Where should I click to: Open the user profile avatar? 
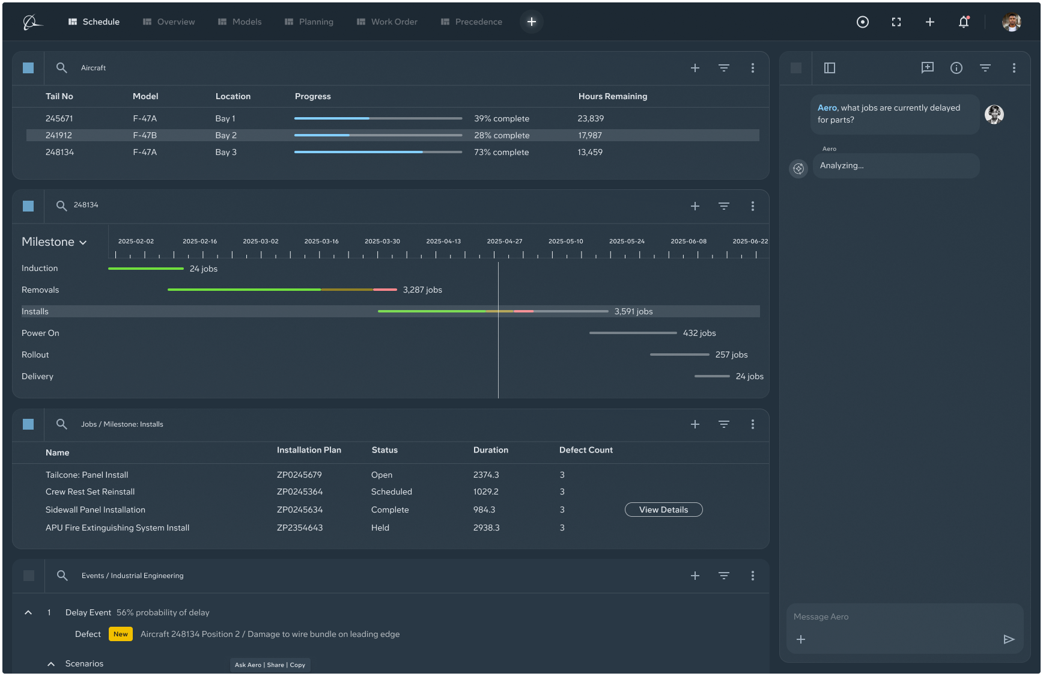[x=1012, y=22]
